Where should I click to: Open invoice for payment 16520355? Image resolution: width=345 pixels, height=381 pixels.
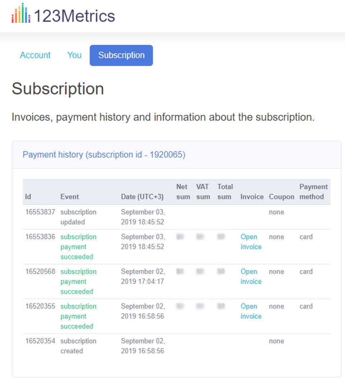point(251,311)
